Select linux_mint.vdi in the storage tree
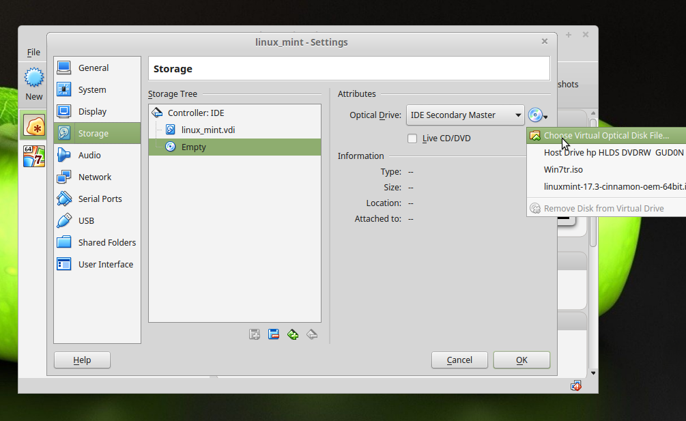686x421 pixels. point(235,130)
